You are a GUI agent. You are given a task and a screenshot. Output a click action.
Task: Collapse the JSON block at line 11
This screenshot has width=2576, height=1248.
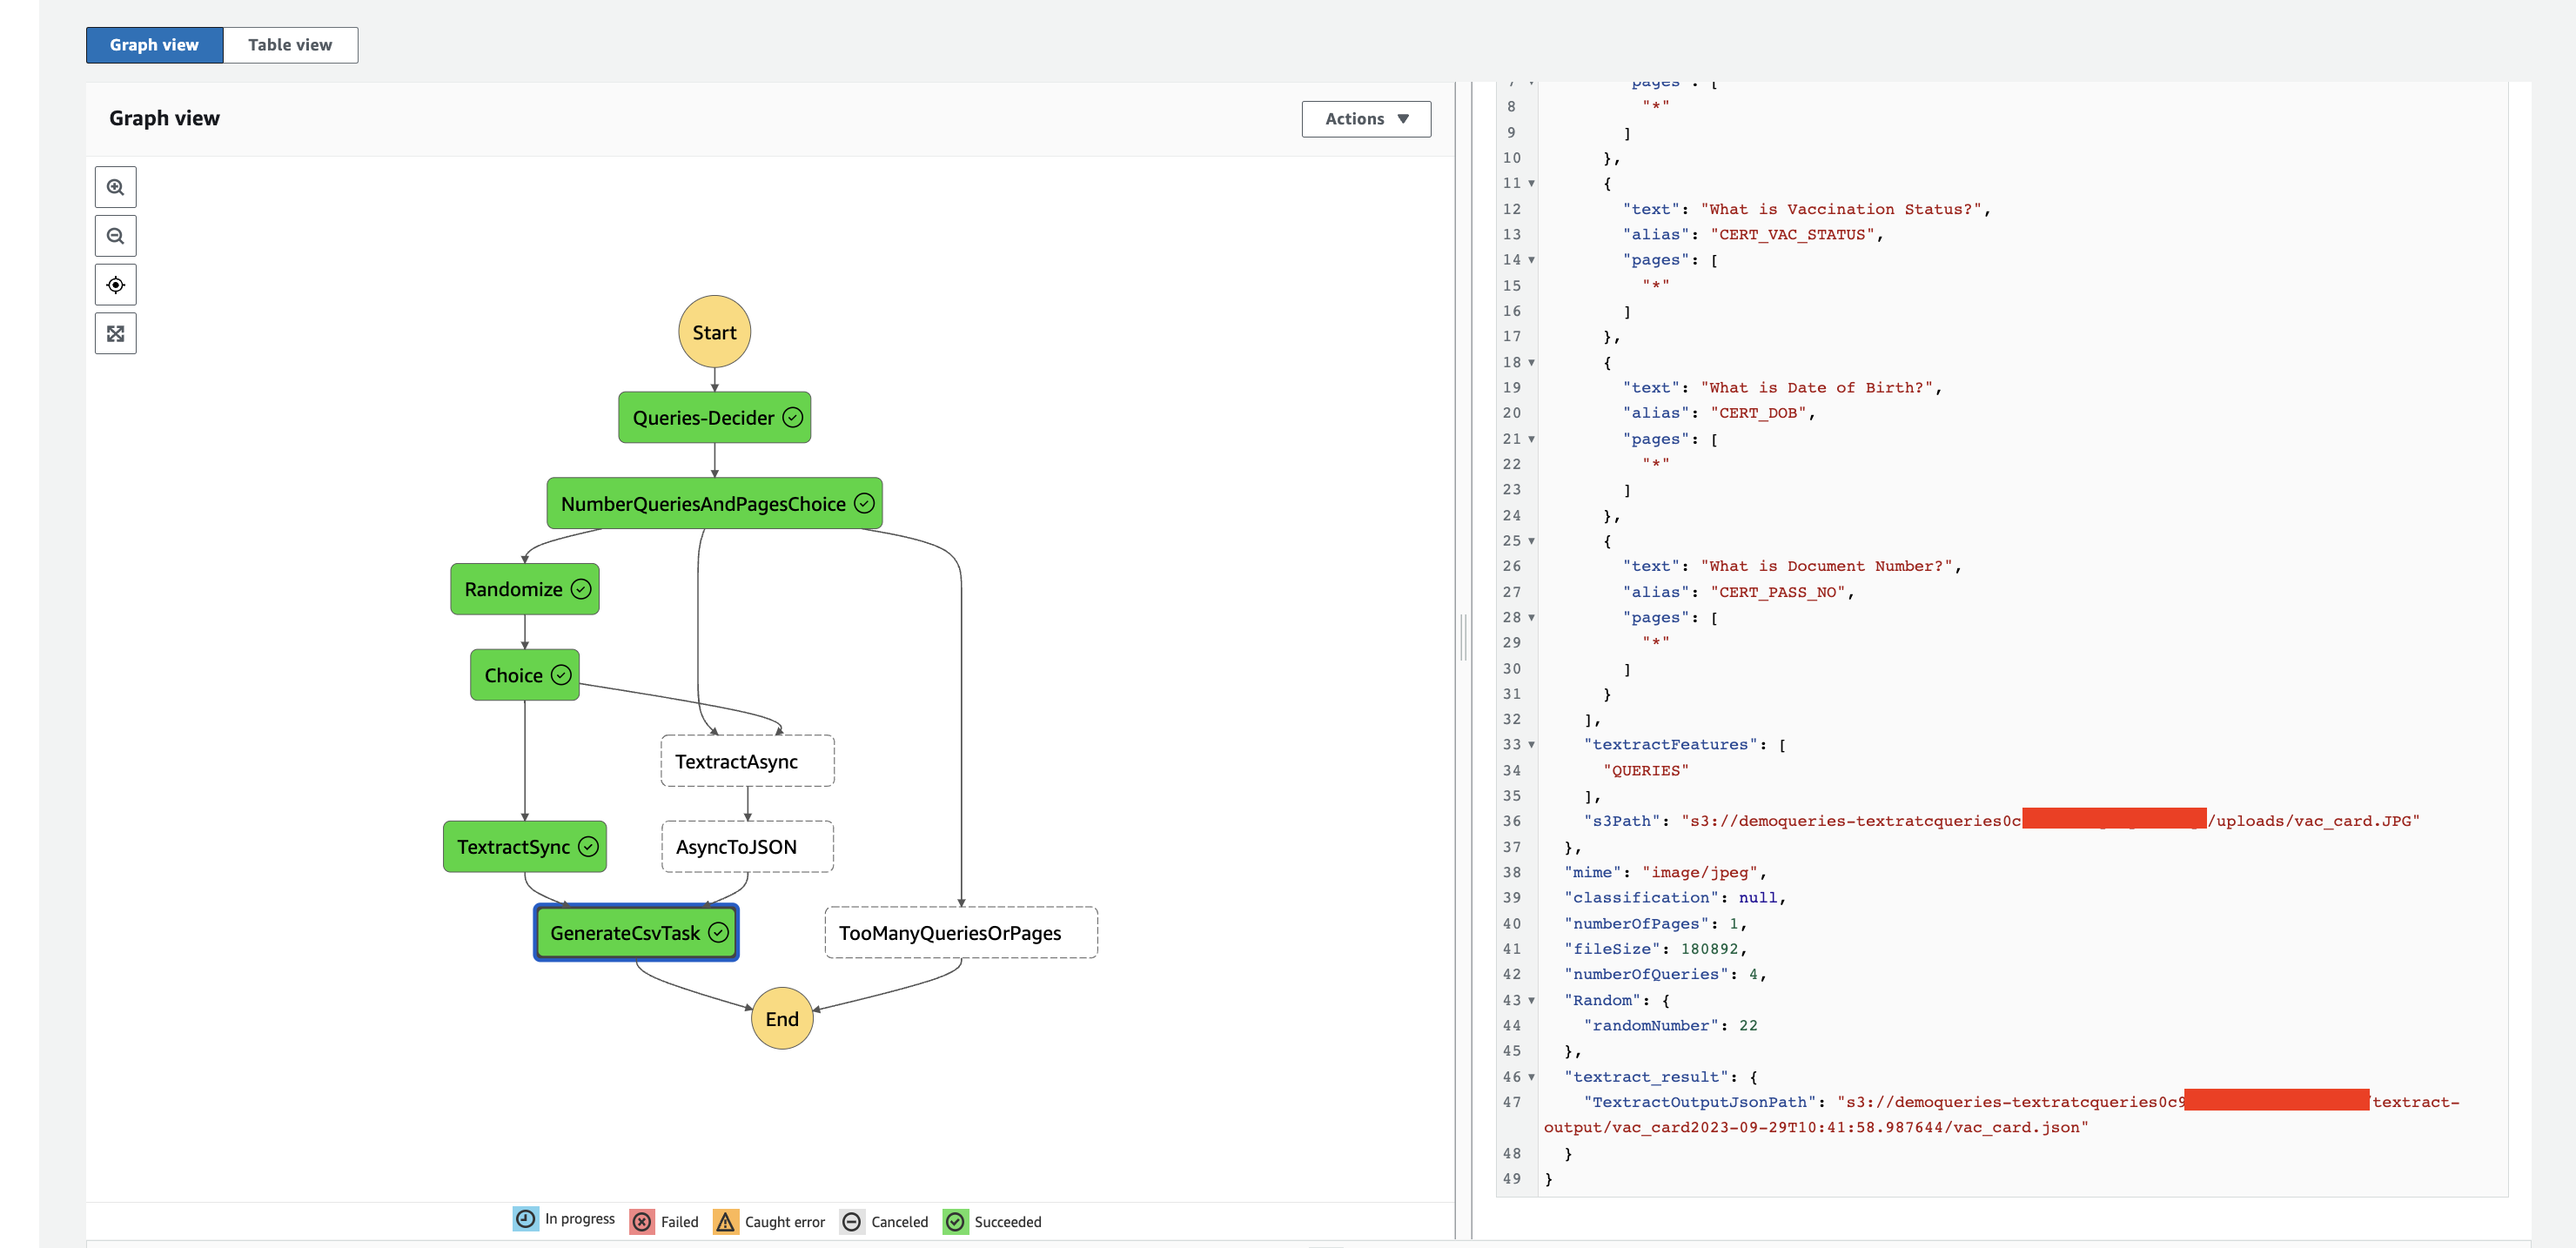[x=1531, y=184]
